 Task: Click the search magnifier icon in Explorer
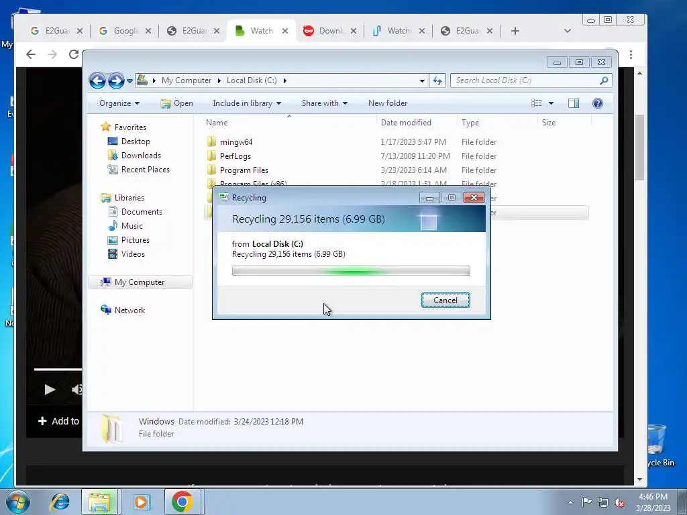tap(604, 80)
